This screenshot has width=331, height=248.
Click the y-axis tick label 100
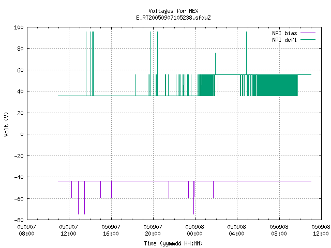coord(19,27)
